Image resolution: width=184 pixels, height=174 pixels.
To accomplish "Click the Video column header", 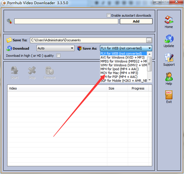I will [x=57, y=88].
